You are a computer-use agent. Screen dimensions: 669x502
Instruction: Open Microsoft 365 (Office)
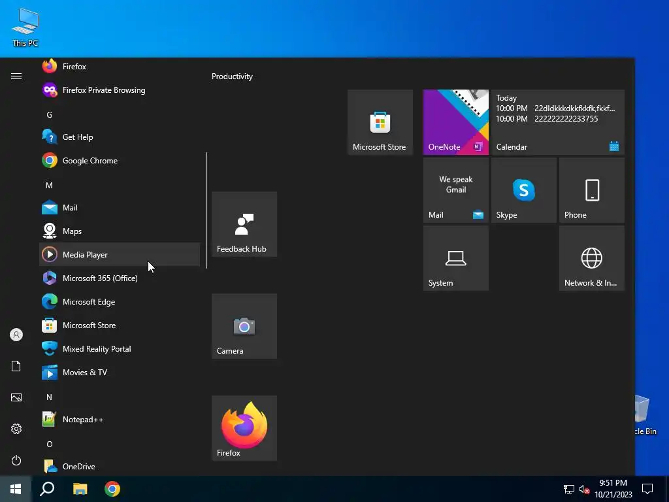click(120, 278)
